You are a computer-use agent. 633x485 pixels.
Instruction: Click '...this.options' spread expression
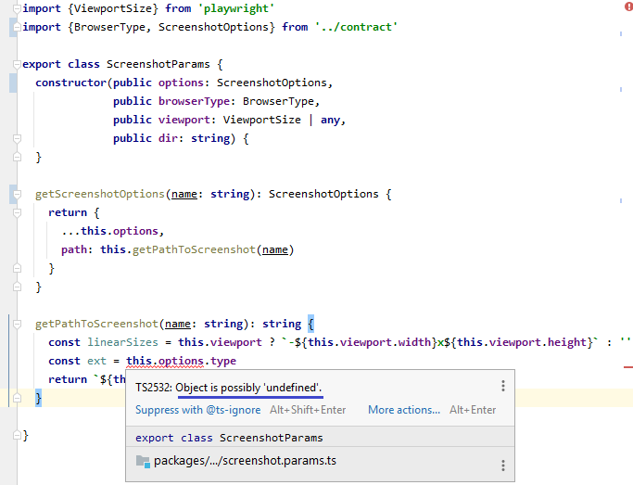[x=109, y=231]
